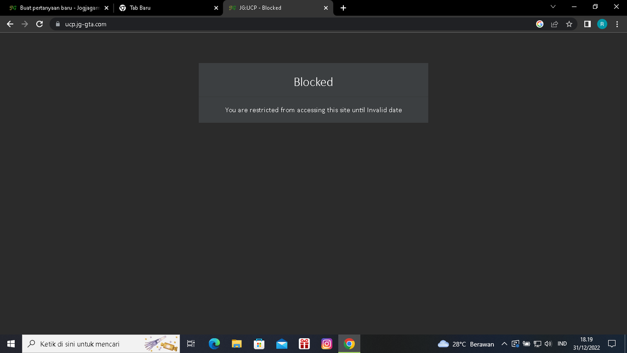Click the Blocked heading text
The image size is (627, 353).
[x=313, y=82]
